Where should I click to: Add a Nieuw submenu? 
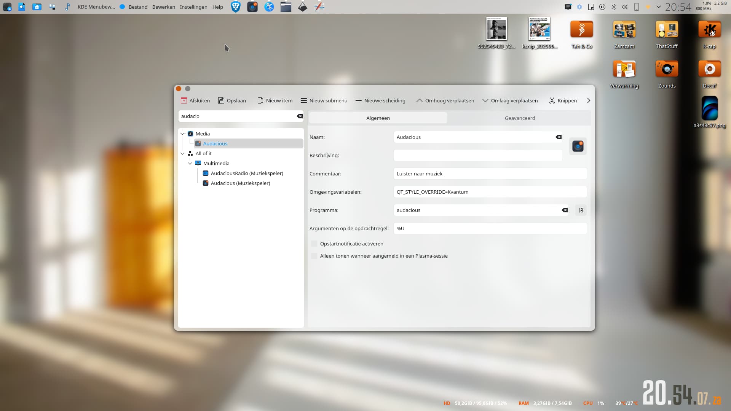tap(324, 100)
